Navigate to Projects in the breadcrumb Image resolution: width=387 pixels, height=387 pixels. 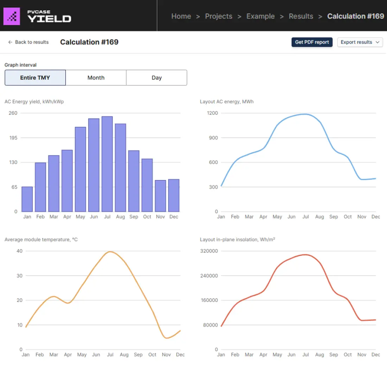tap(218, 16)
